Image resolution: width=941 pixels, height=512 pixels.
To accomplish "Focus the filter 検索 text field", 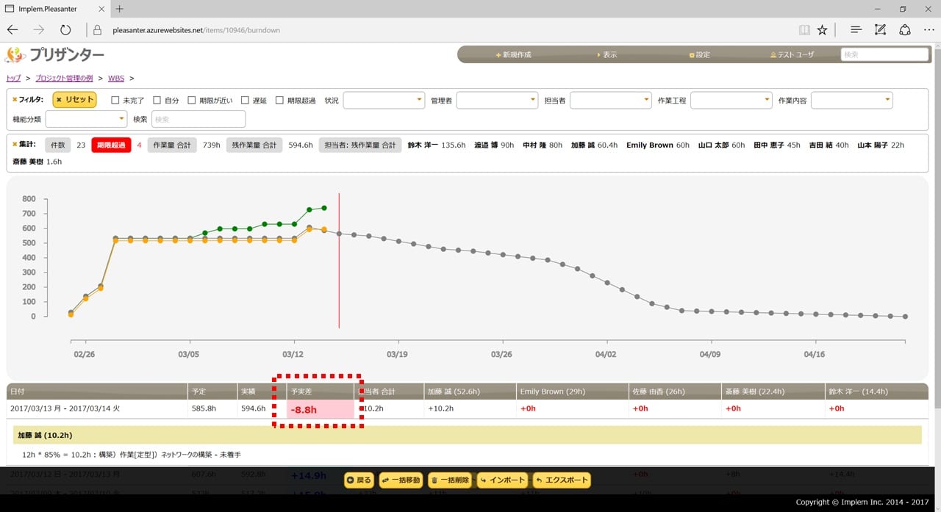I will 198,119.
